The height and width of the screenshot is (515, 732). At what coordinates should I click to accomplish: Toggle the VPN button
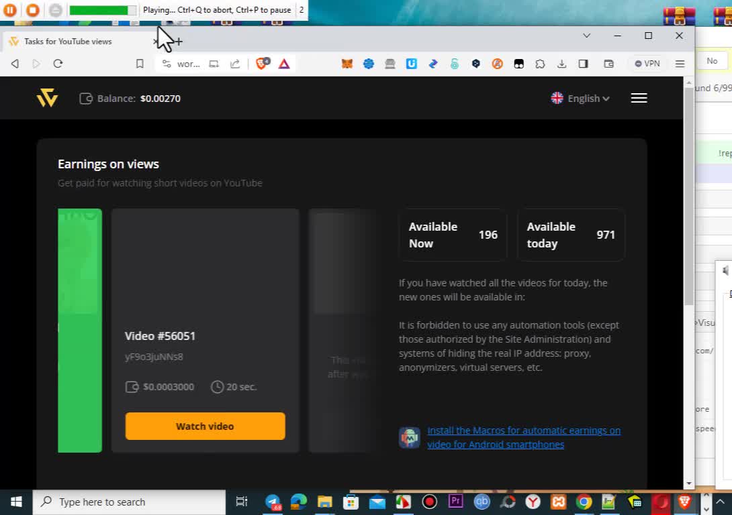[647, 64]
